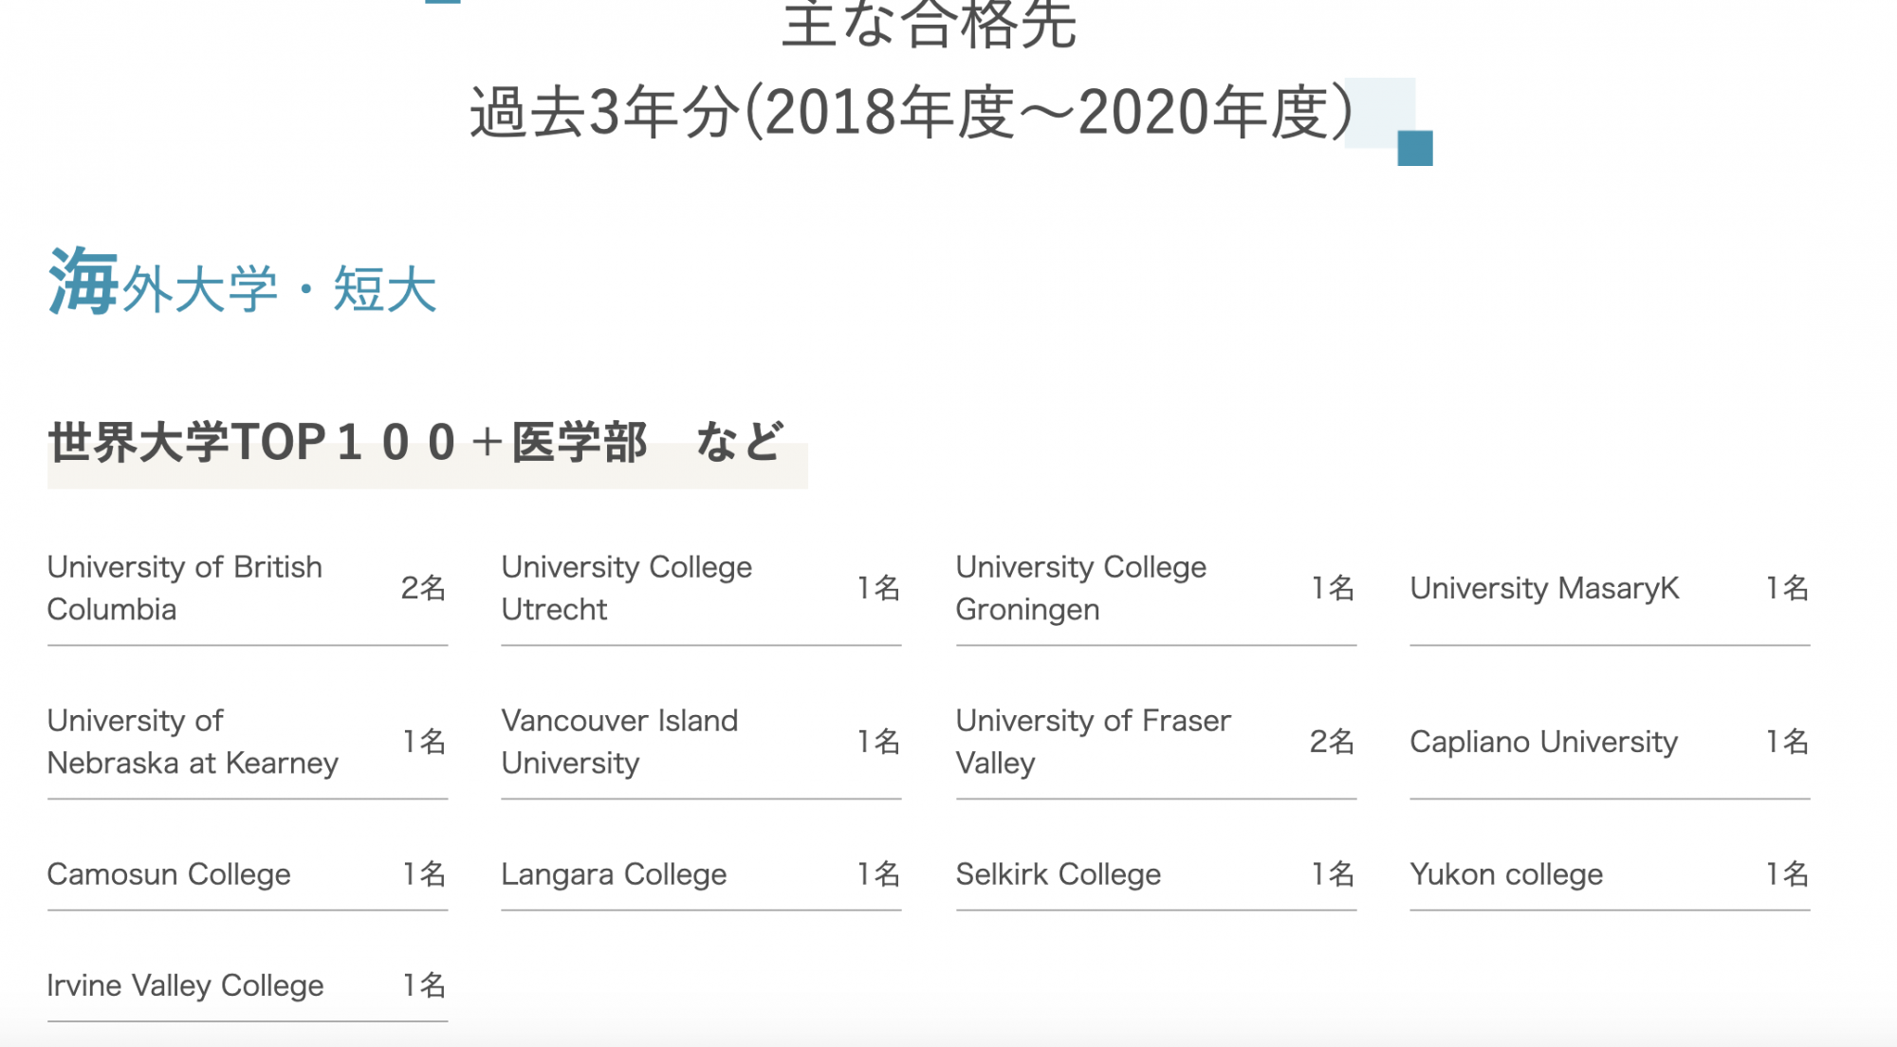Click University College Groningen entry
This screenshot has height=1047, width=1897.
click(x=1080, y=588)
